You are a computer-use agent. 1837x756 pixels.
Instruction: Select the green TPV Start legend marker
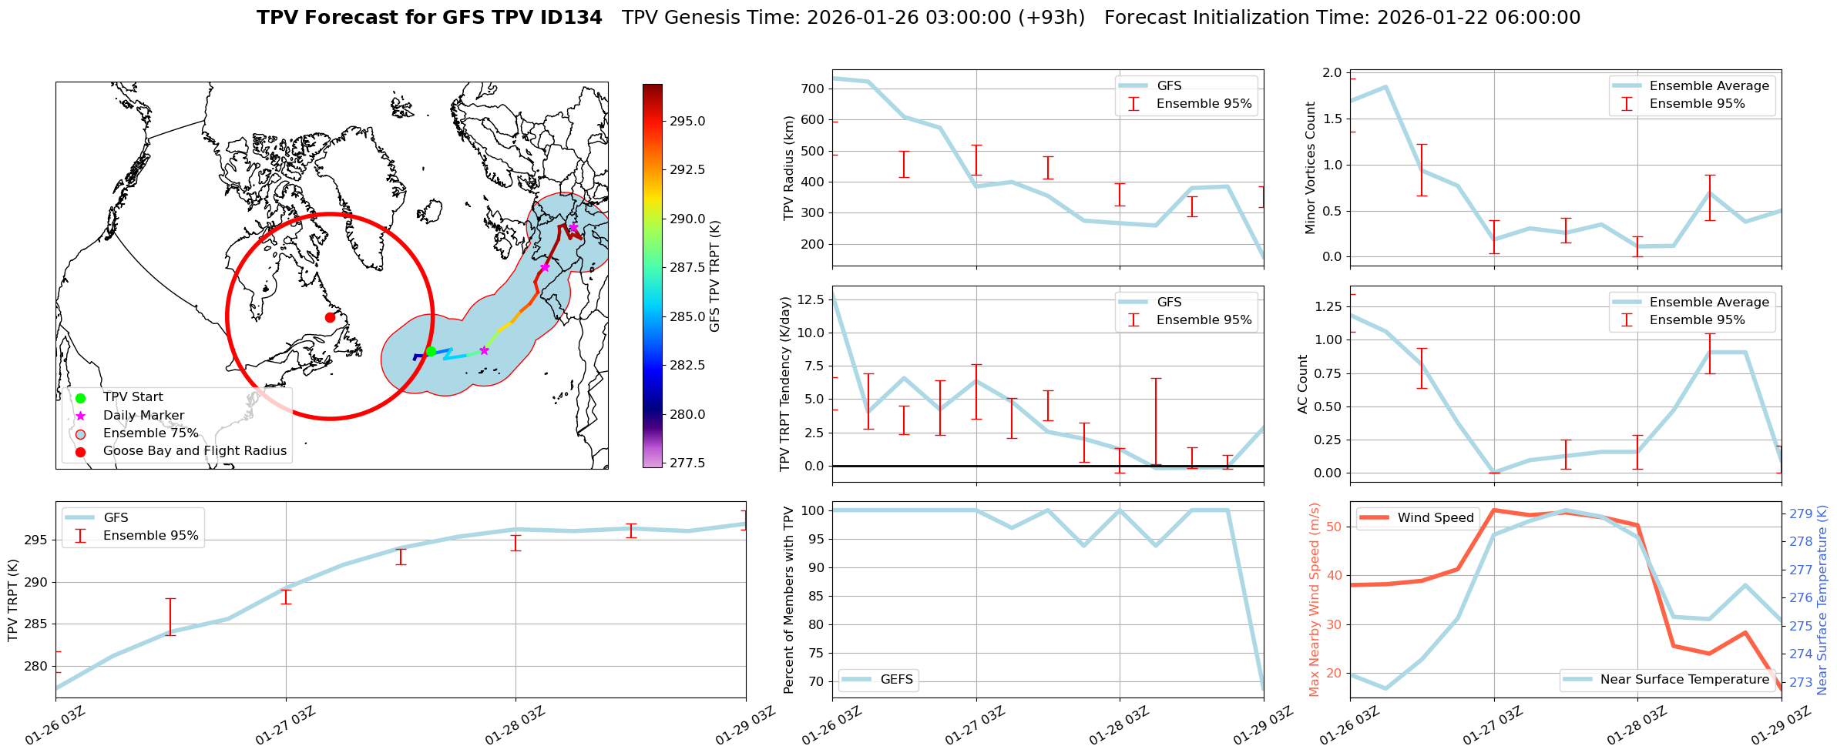click(80, 398)
